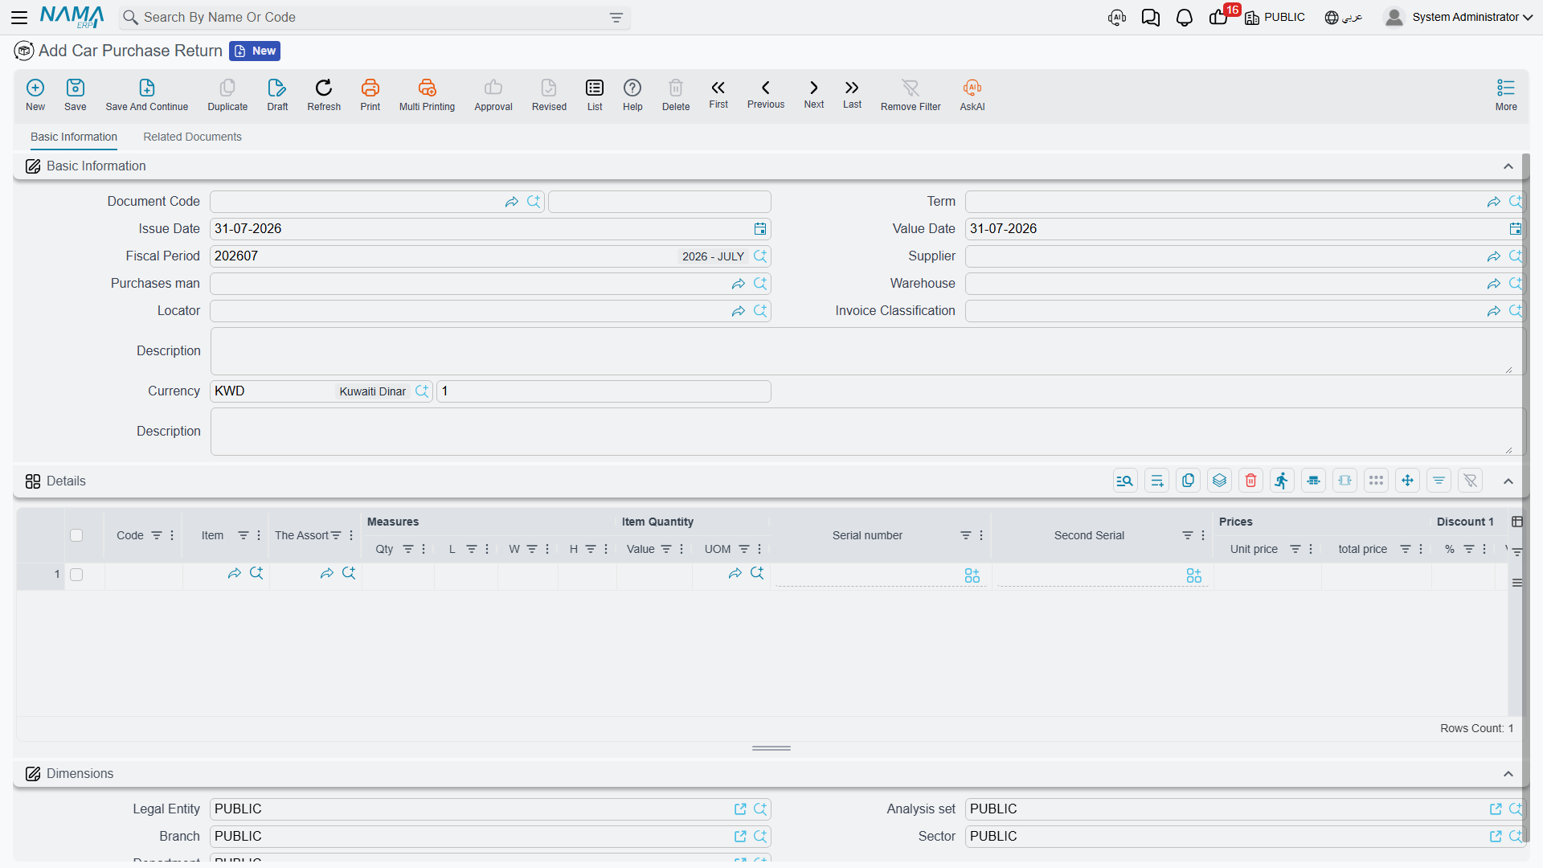Go to the Previous record
This screenshot has width=1543, height=868.
coord(766,94)
